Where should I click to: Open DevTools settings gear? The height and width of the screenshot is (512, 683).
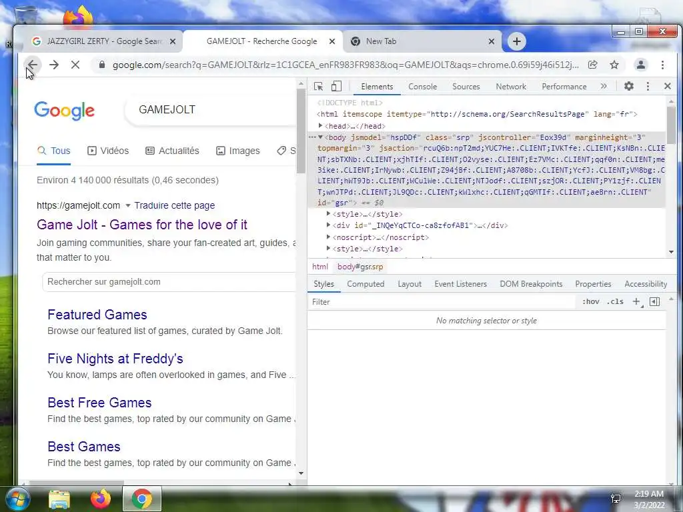click(628, 86)
